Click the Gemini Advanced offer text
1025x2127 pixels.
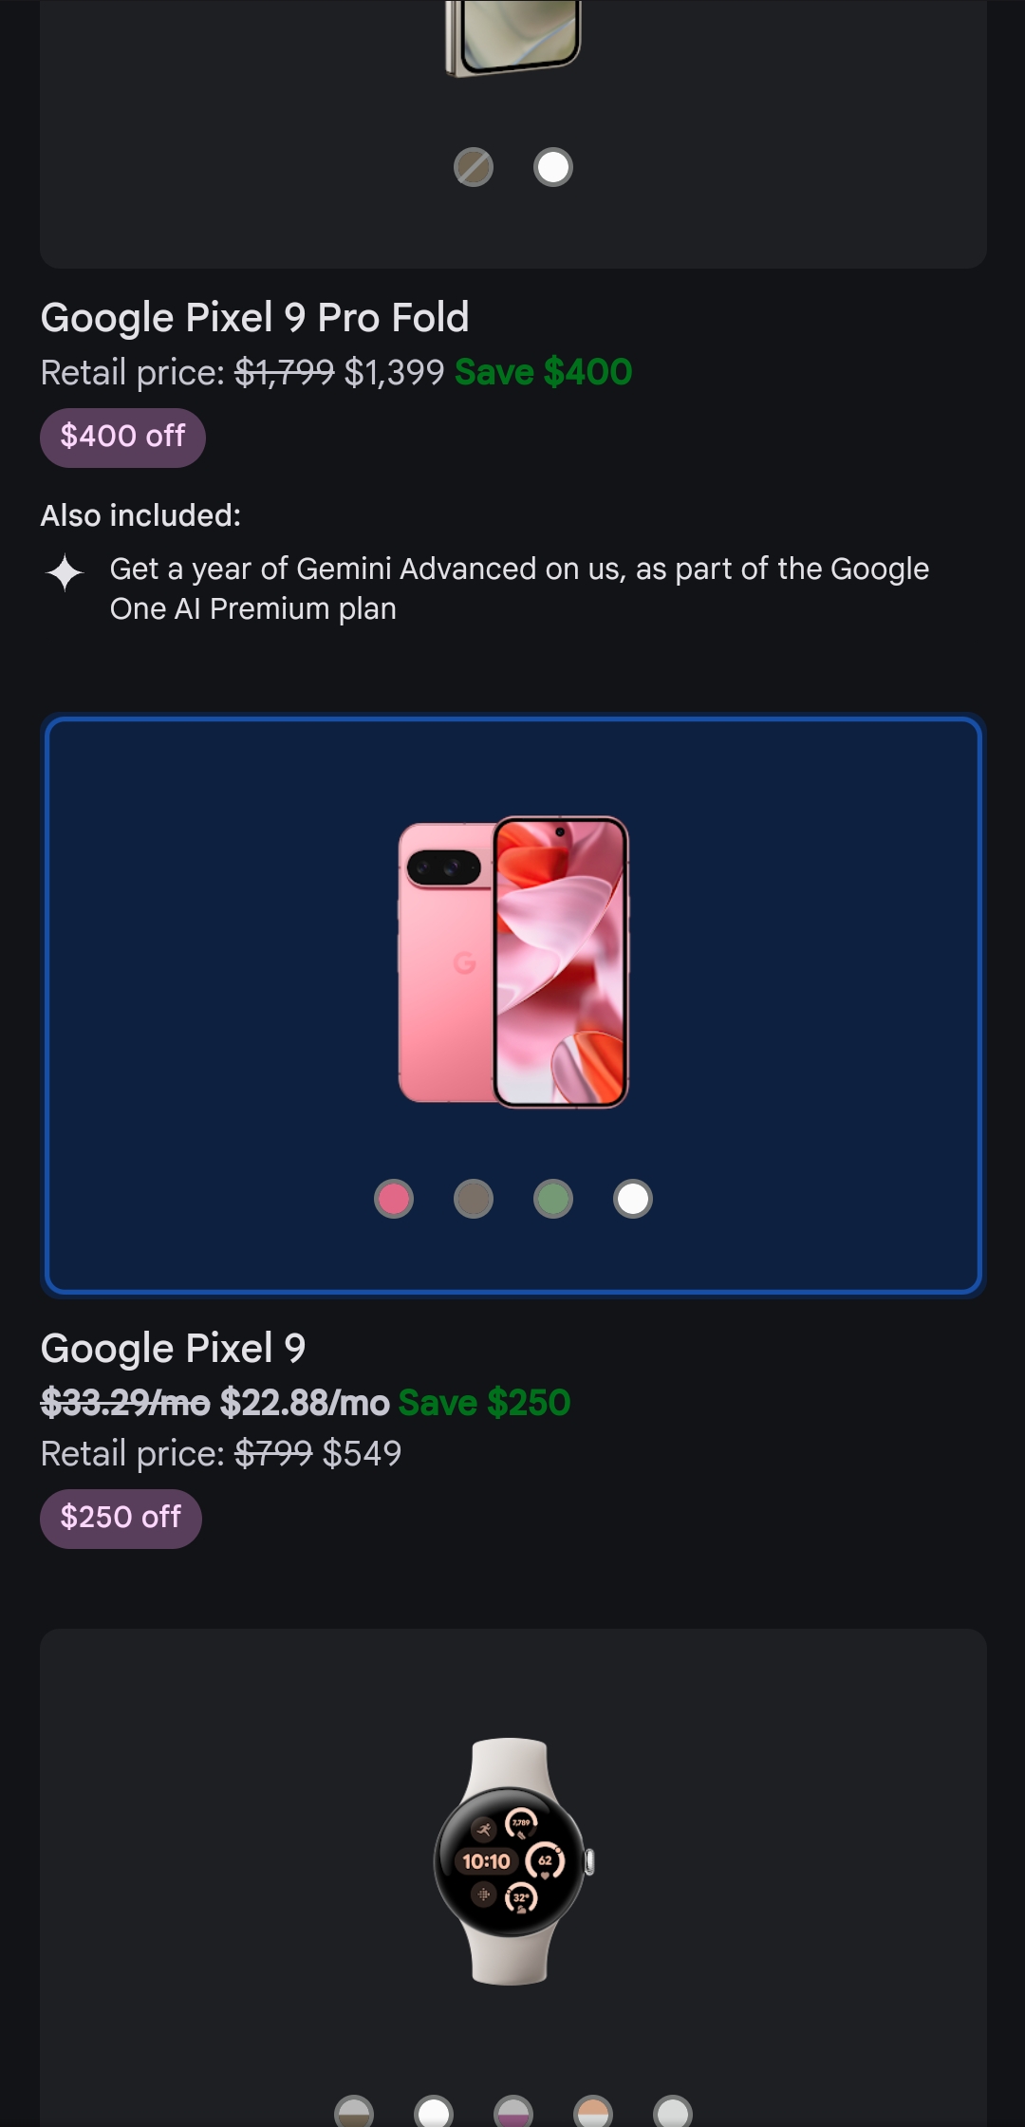click(x=519, y=588)
